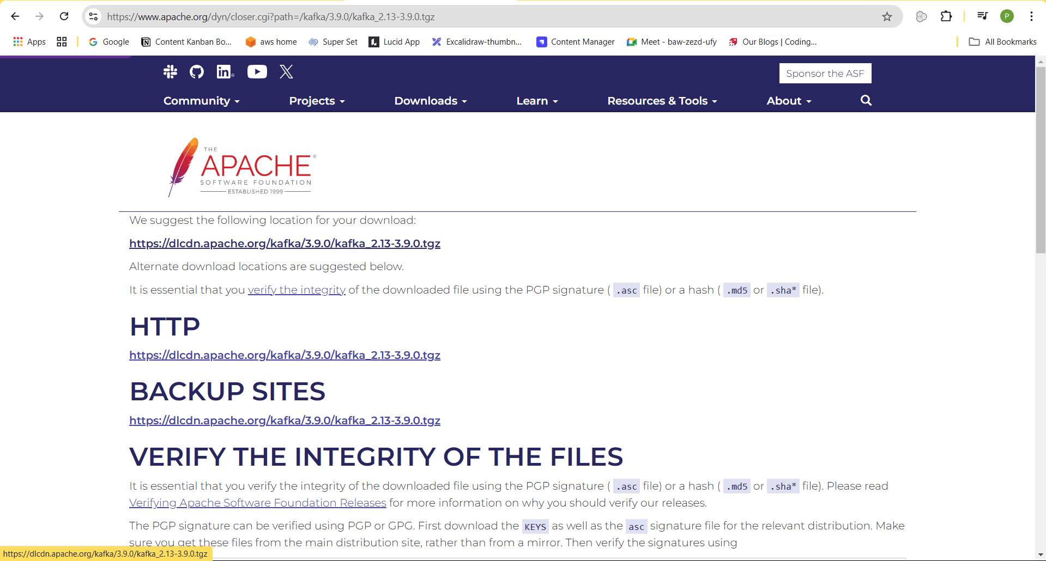Viewport: 1046px width, 561px height.
Task: Open the Chrome three-dot menu
Action: [1031, 16]
